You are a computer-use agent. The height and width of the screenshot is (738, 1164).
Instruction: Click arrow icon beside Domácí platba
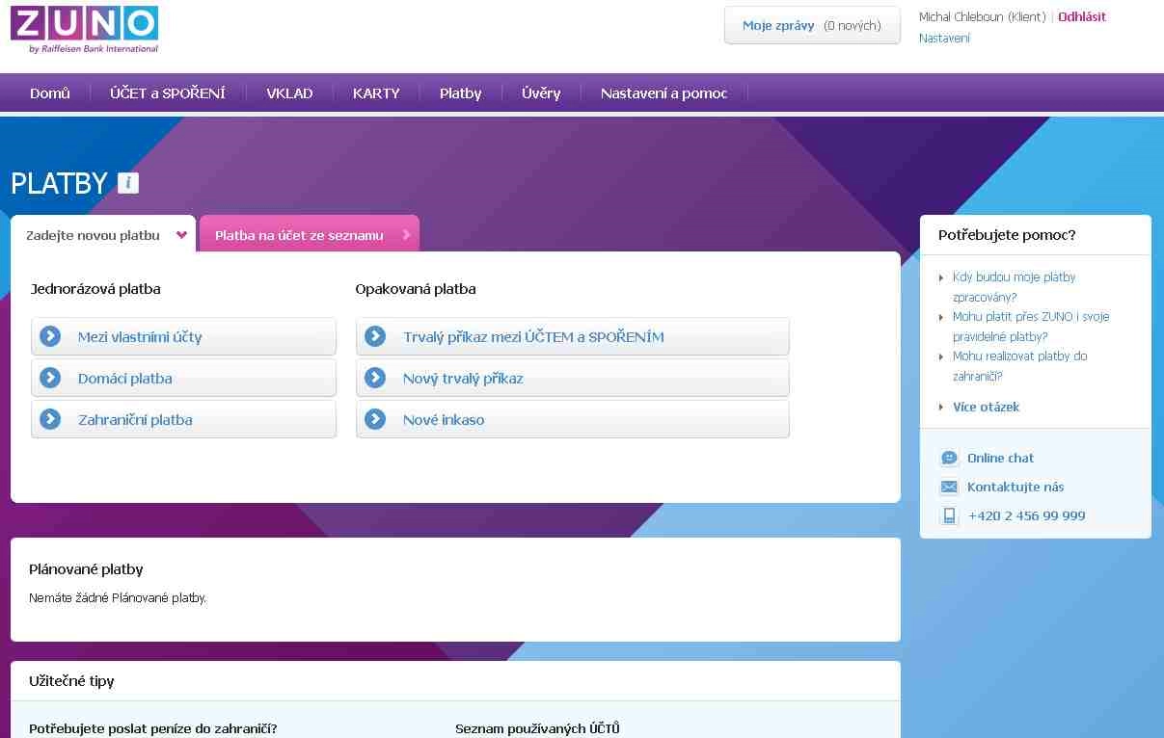coord(50,379)
